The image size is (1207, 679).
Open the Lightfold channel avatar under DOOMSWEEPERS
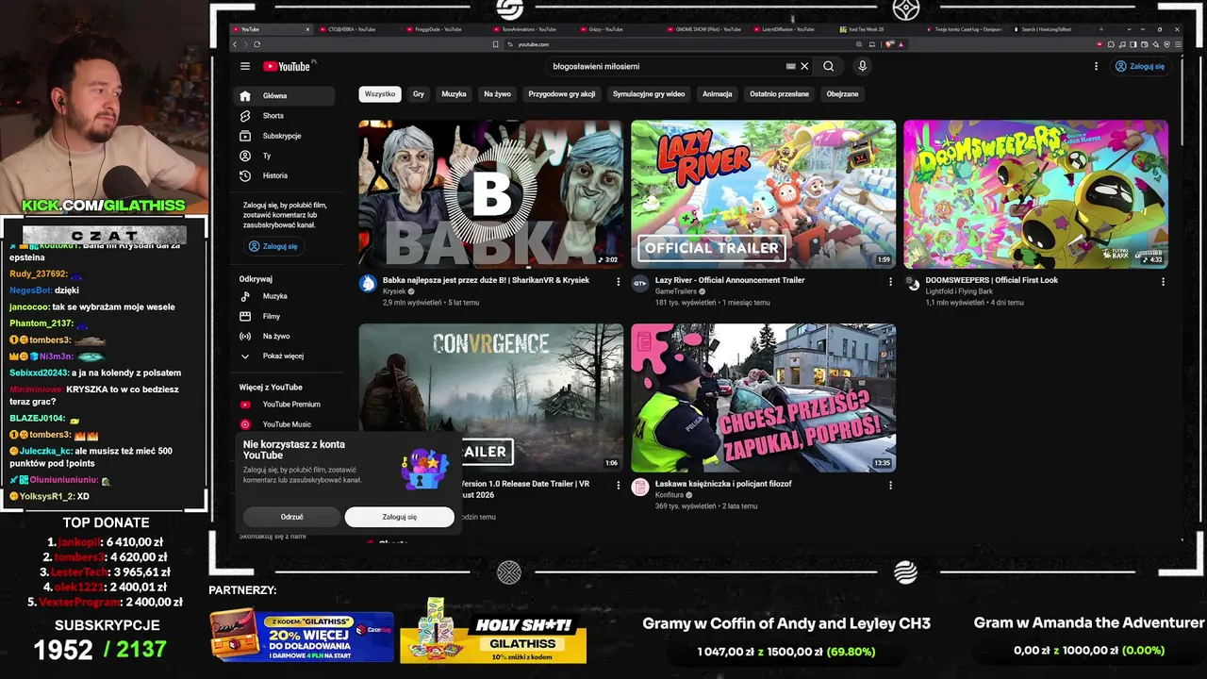point(913,283)
